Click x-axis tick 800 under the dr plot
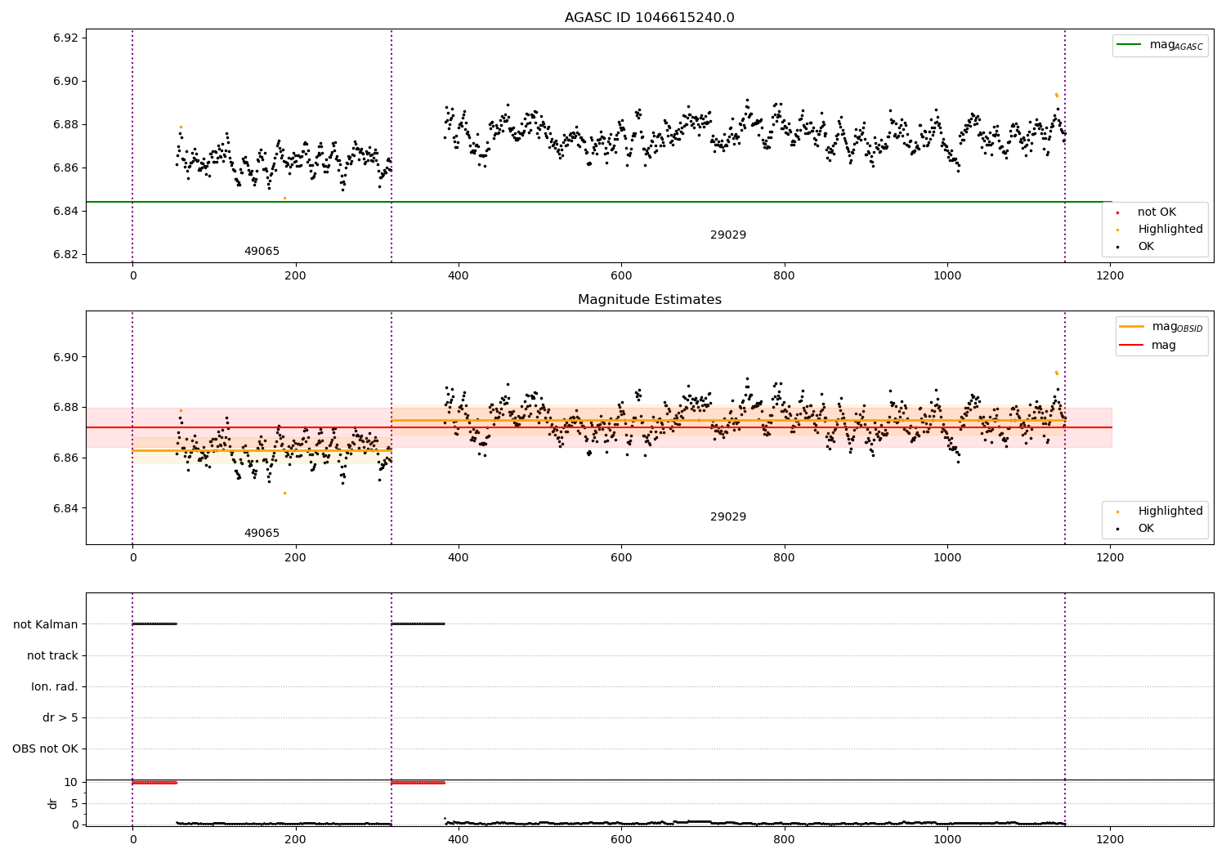This screenshot has width=1226, height=858. (784, 839)
